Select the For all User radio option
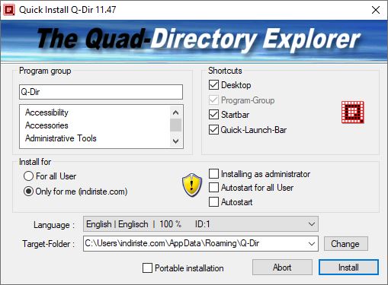The height and width of the screenshot is (285, 388). click(28, 176)
